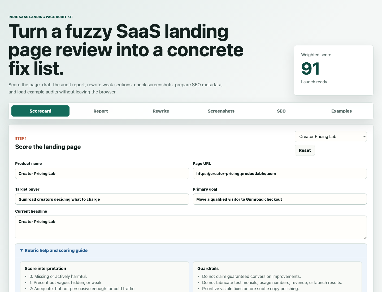Click into the Target buyer field
This screenshot has height=292, width=382.
click(102, 199)
